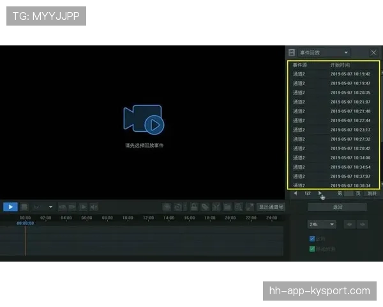
Task: Go to previous page of event list
Action: click(x=296, y=193)
